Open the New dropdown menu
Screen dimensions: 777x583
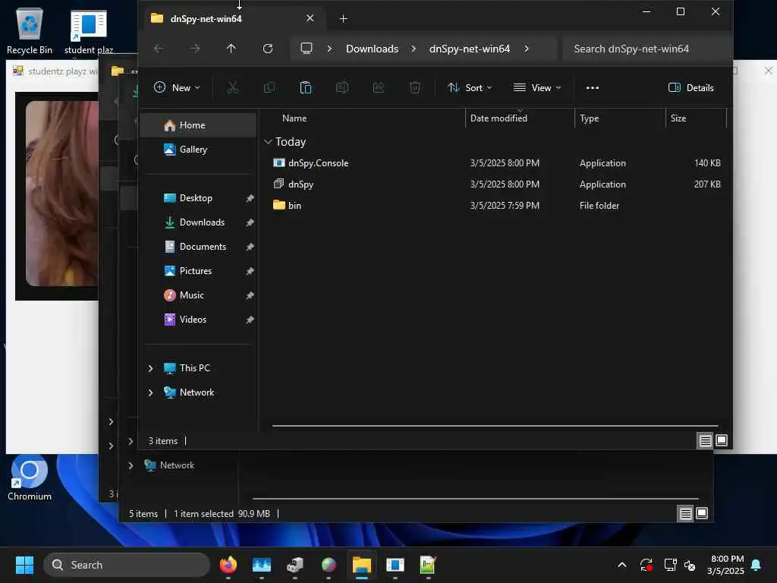point(177,88)
